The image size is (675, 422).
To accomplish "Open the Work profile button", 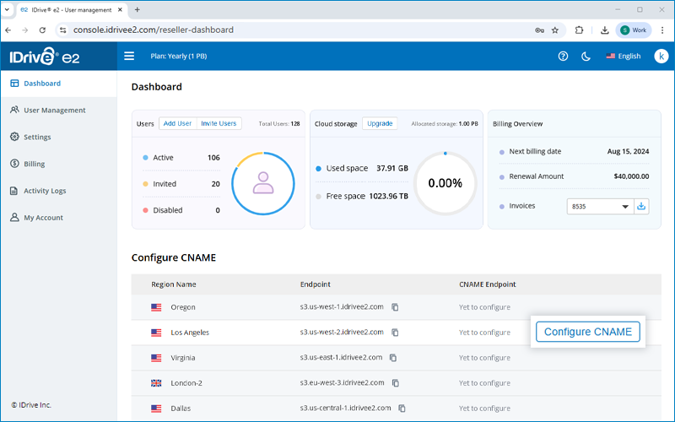I will tap(634, 30).
